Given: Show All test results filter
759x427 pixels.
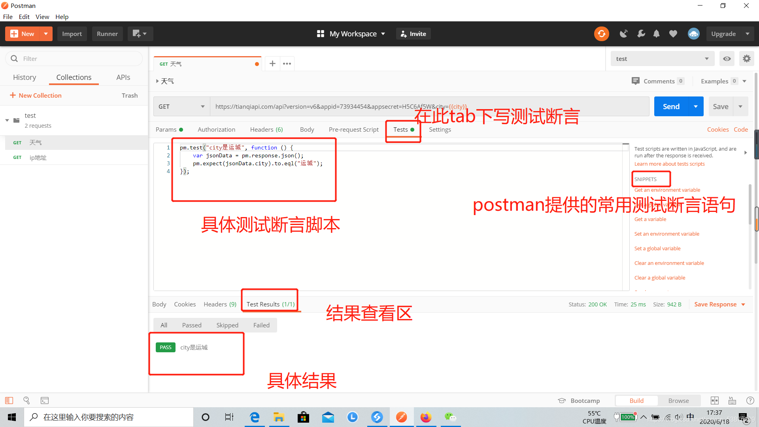Looking at the screenshot, I should (164, 325).
